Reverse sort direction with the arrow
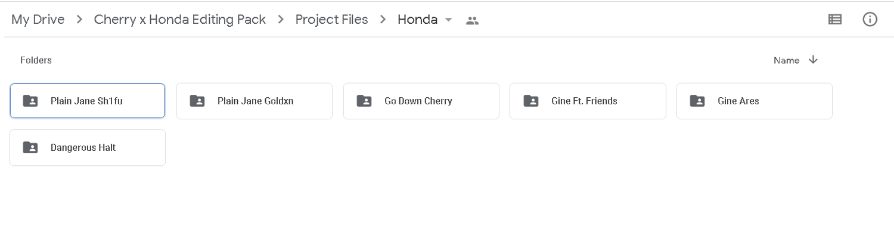 pyautogui.click(x=813, y=60)
